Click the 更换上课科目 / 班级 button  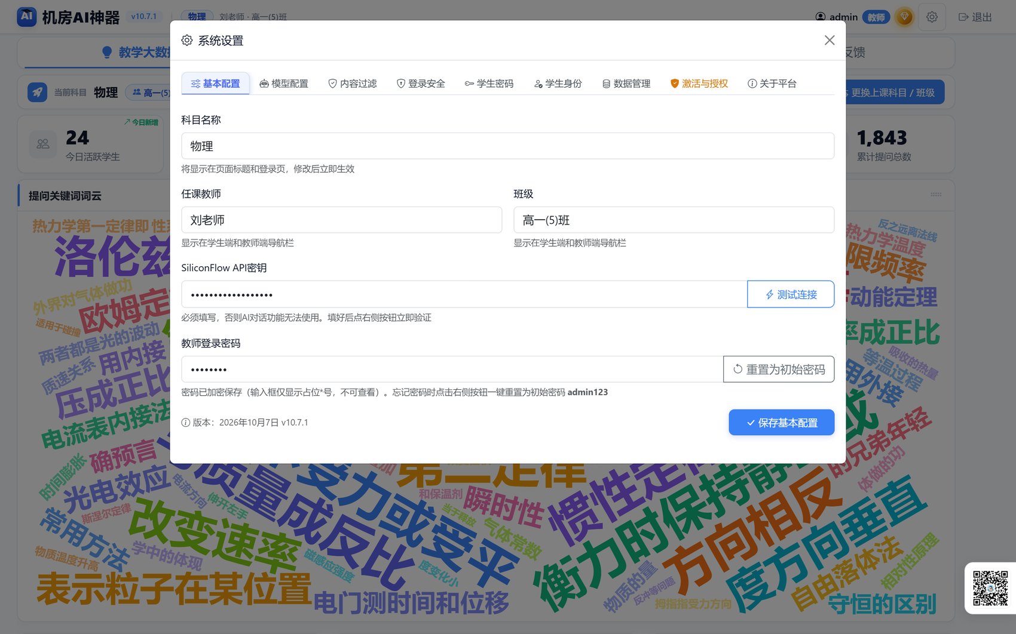(x=890, y=93)
